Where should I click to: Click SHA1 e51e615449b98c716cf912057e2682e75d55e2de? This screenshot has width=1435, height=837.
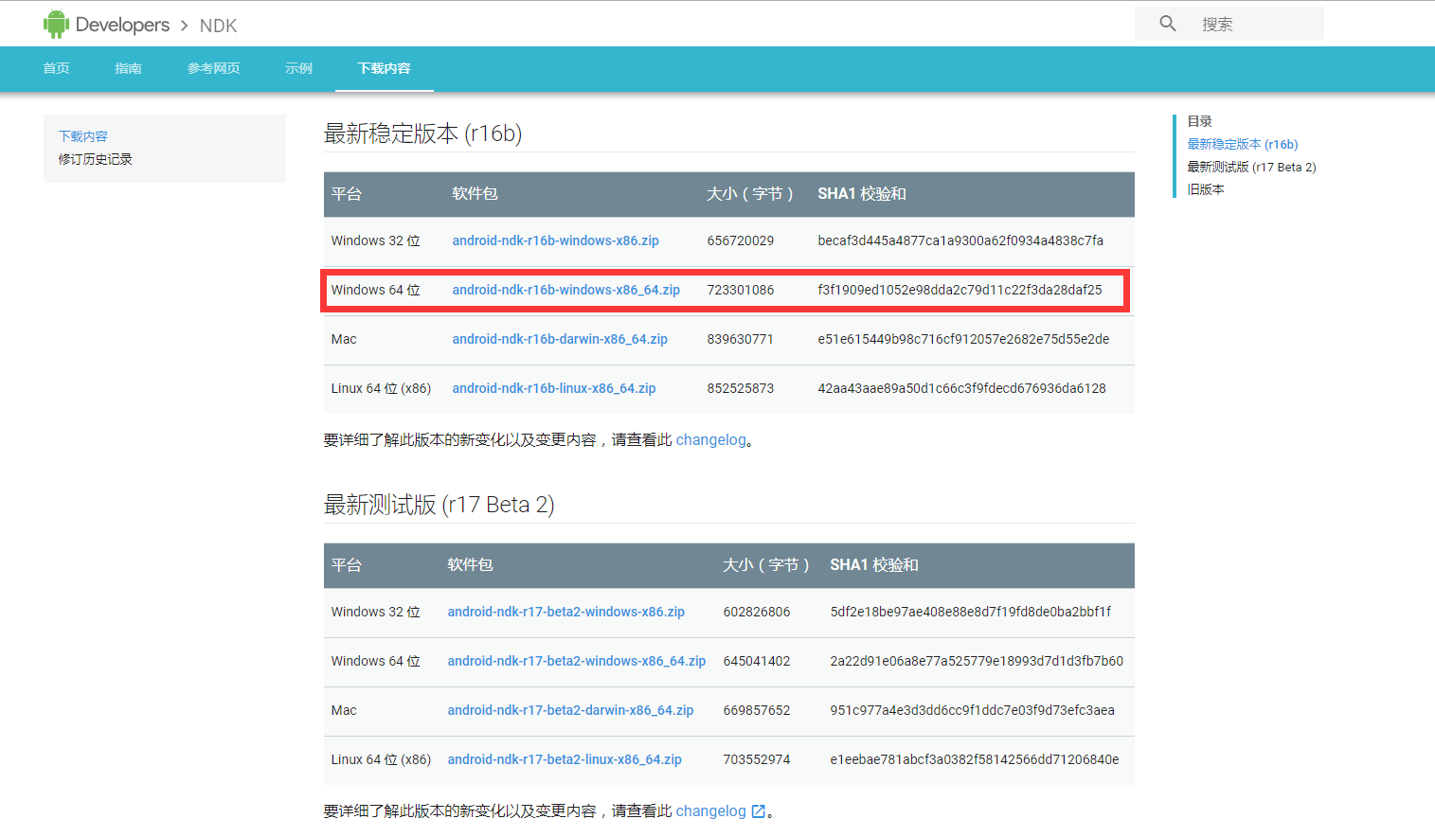963,339
